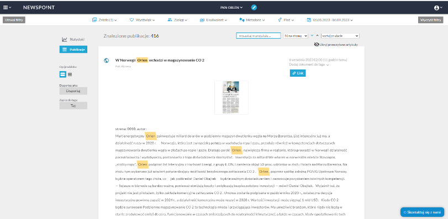This screenshot has width=448, height=219.
Task: Open the sort by date combo box
Action: click(340, 36)
